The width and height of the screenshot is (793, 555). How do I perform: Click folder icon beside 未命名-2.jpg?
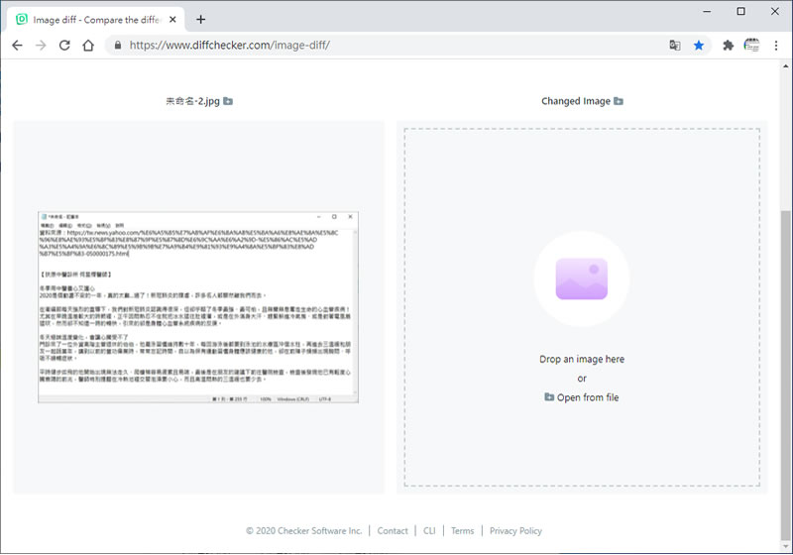(228, 101)
